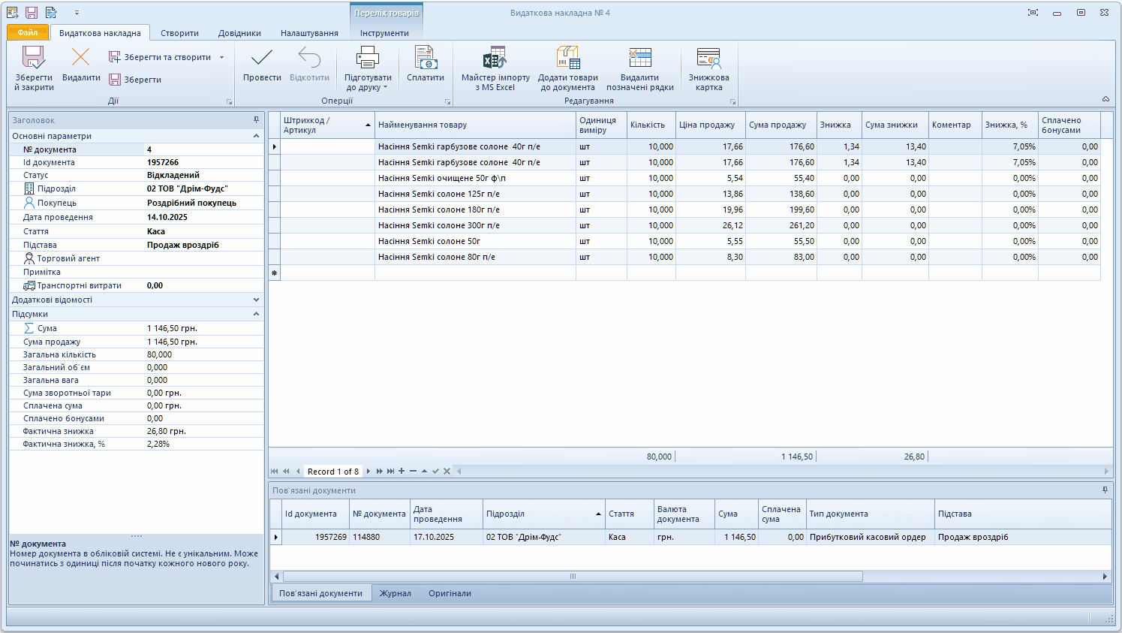Click Delete marked rows icon
This screenshot has width=1122, height=633.
(639, 58)
